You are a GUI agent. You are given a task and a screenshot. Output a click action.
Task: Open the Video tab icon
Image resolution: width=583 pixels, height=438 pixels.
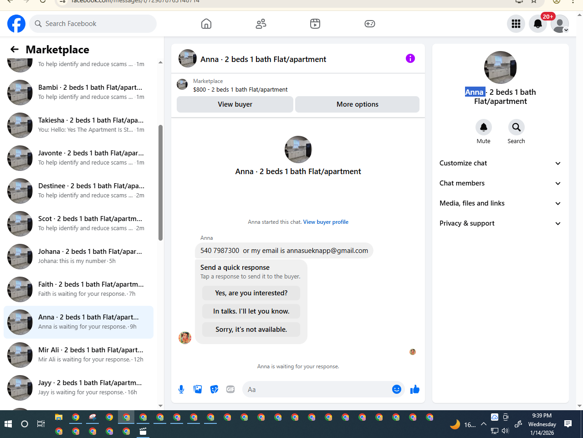point(315,24)
